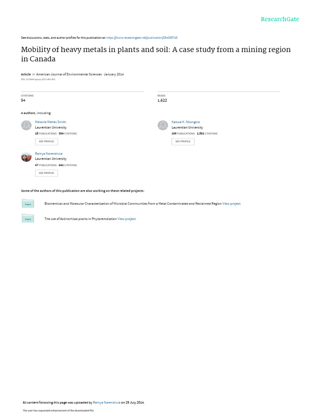This screenshot has width=315, height=420.
Task: Click the ResearchGate logo
Action: [x=280, y=19]
